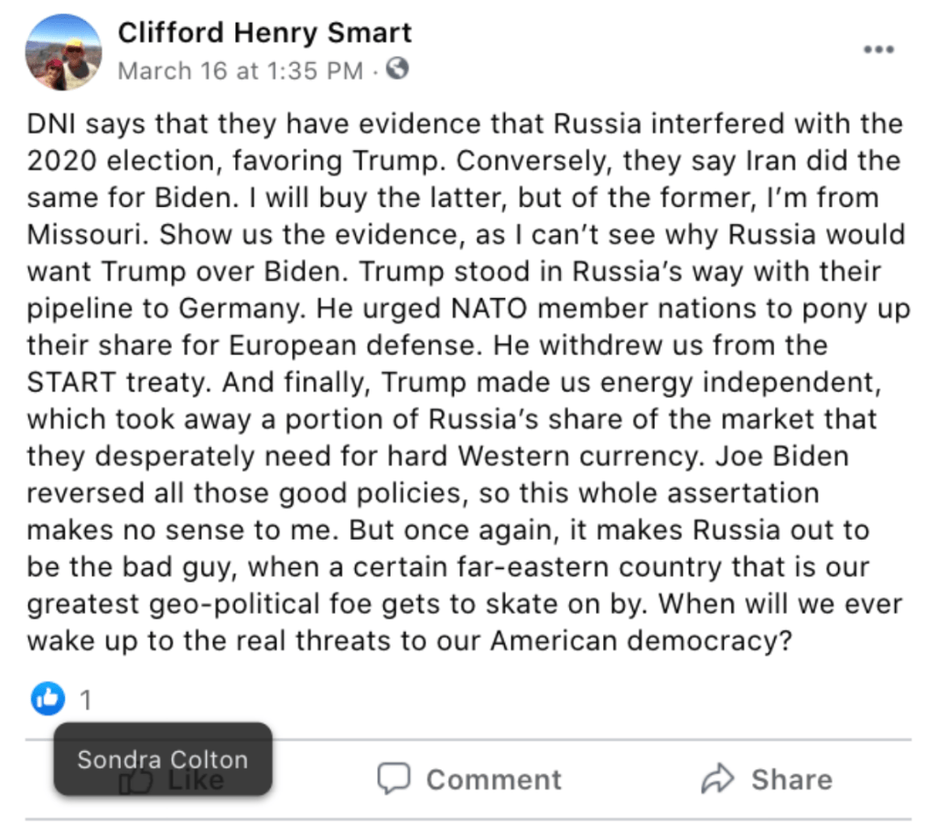
Task: Open the March 16 timestamp link
Action: (240, 70)
